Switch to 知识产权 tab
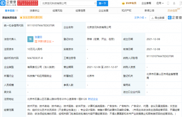Image resolution: width=182 pixels, height=117 pixels. click(x=127, y=11)
